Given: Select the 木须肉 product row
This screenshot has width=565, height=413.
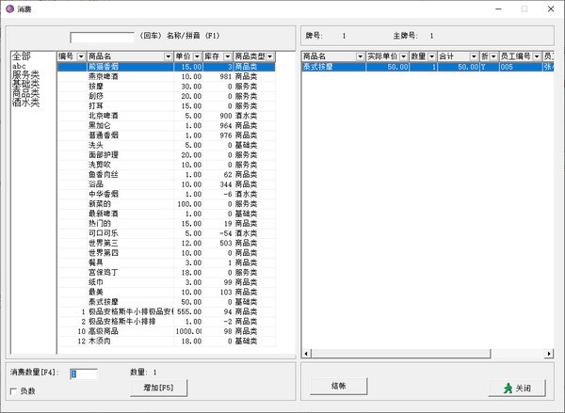Looking at the screenshot, I should pyautogui.click(x=167, y=341).
